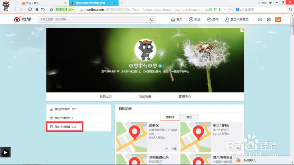Image resolution: width=294 pixels, height=165 pixels.
Task: Click the profile bio verse text
Action: point(145,72)
